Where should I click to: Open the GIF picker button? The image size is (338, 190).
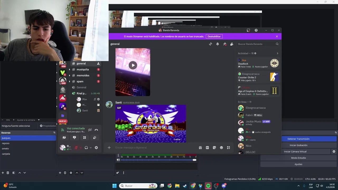point(207,148)
